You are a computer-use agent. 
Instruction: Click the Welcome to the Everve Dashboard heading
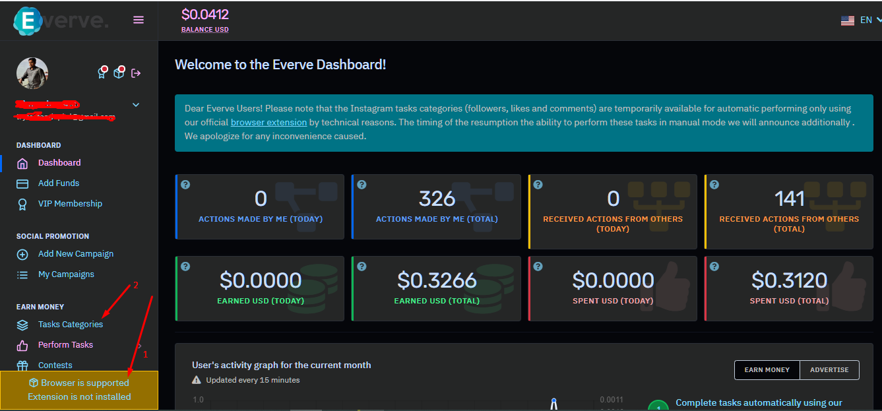click(280, 65)
